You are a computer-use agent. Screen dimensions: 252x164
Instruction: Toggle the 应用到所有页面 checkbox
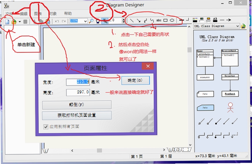point(46,127)
